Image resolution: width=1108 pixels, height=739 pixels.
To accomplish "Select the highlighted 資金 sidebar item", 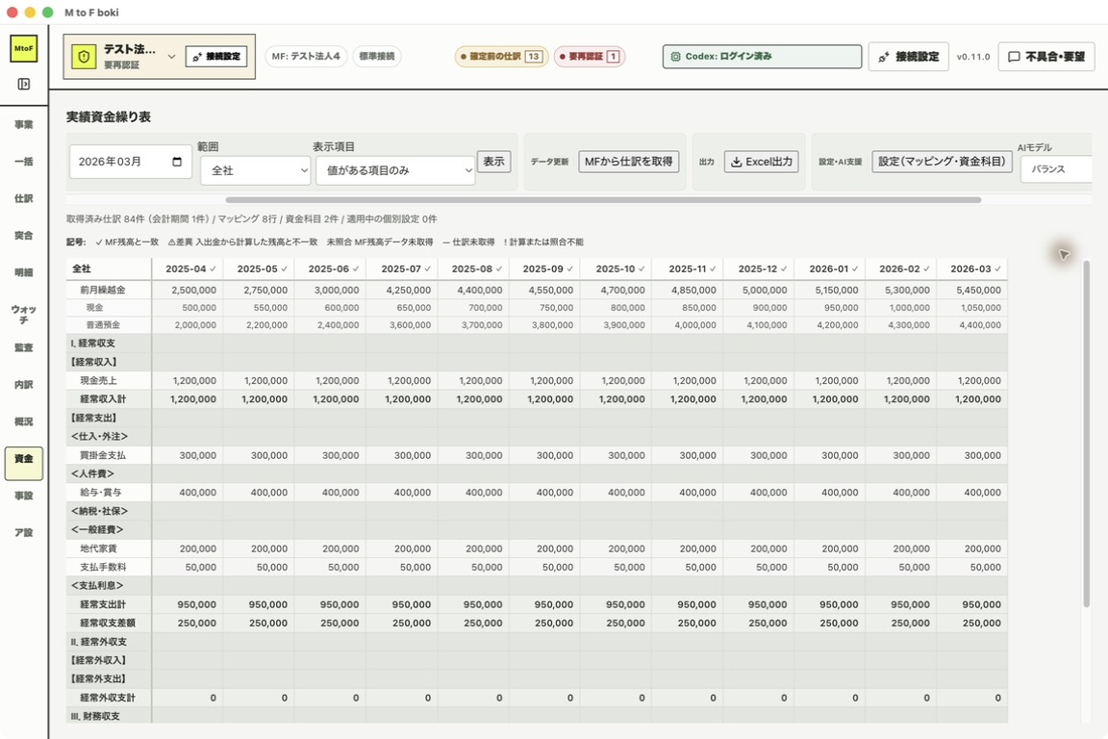I will point(23,463).
